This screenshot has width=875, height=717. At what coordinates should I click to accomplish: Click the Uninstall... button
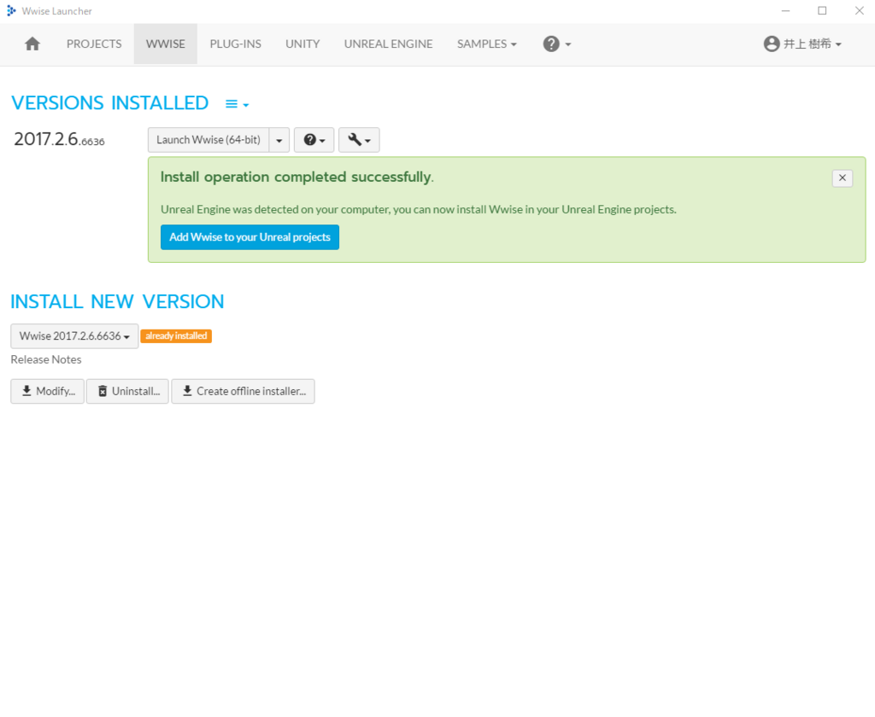(127, 392)
